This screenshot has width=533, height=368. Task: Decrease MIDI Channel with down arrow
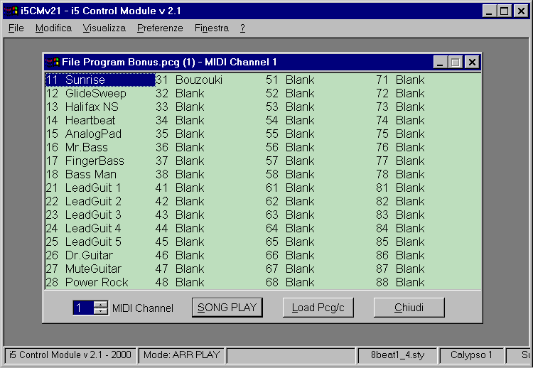(101, 311)
